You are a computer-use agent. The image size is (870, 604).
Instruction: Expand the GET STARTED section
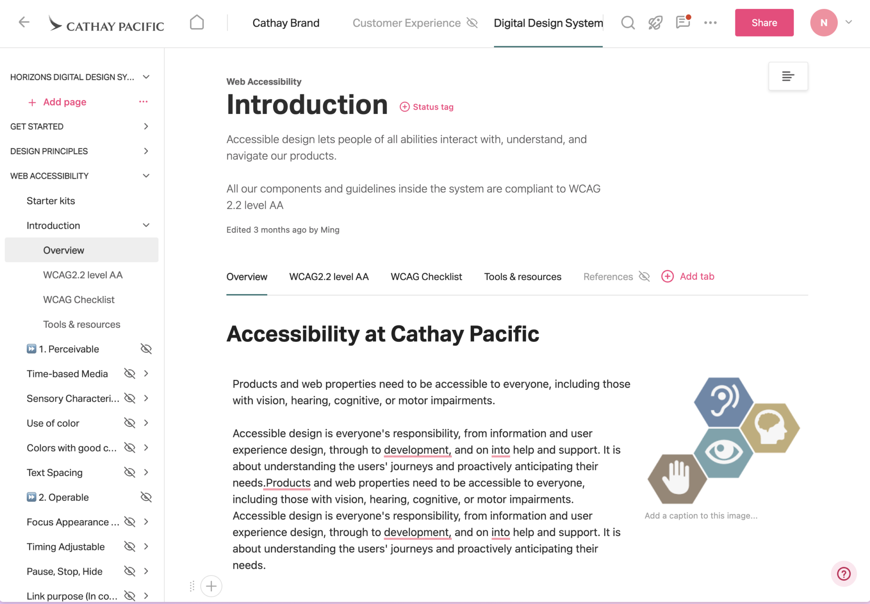point(146,126)
